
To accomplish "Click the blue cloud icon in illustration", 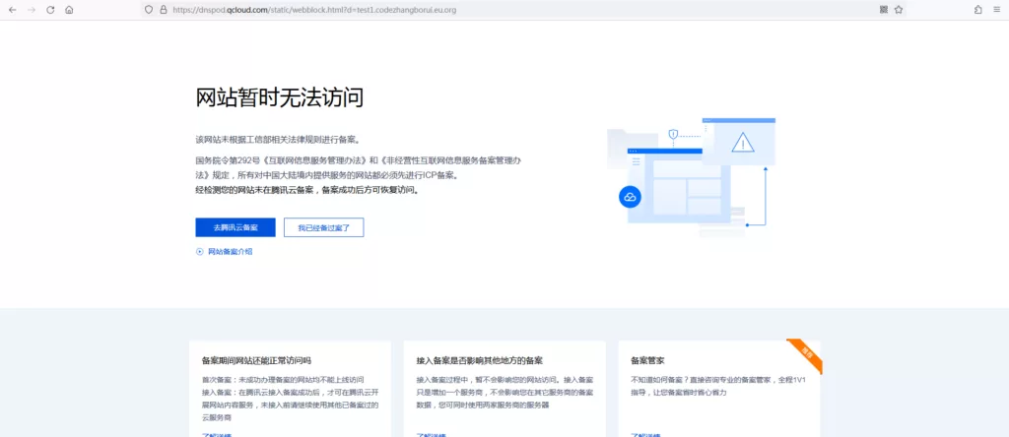I will (x=630, y=197).
